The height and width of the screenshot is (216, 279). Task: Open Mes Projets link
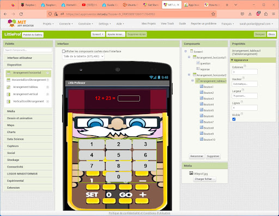pos(149,23)
